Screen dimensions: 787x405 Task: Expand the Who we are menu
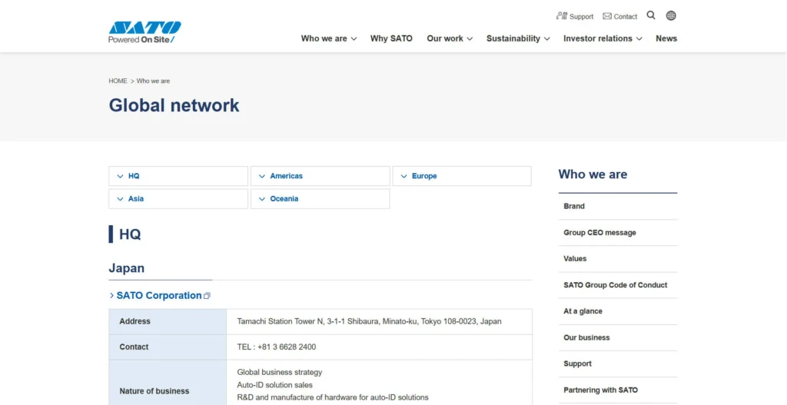click(329, 38)
